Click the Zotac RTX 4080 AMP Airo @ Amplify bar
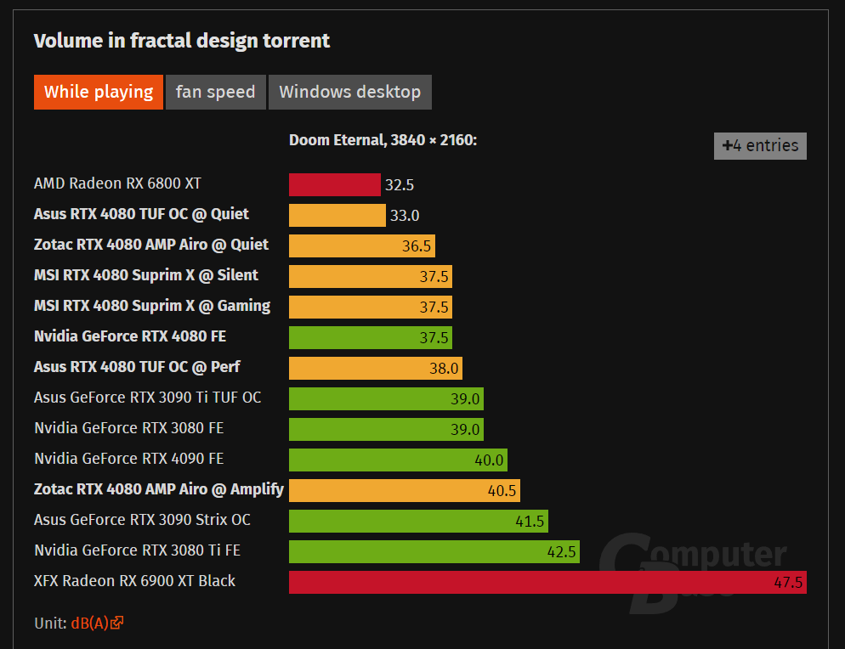The height and width of the screenshot is (649, 845). [x=404, y=491]
